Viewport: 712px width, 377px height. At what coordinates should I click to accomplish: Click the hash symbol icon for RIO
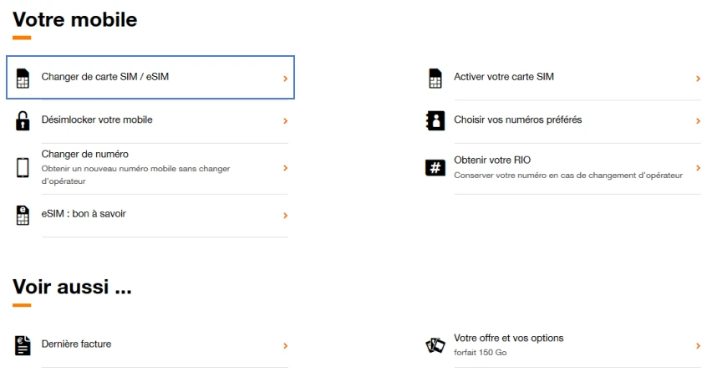tap(435, 168)
